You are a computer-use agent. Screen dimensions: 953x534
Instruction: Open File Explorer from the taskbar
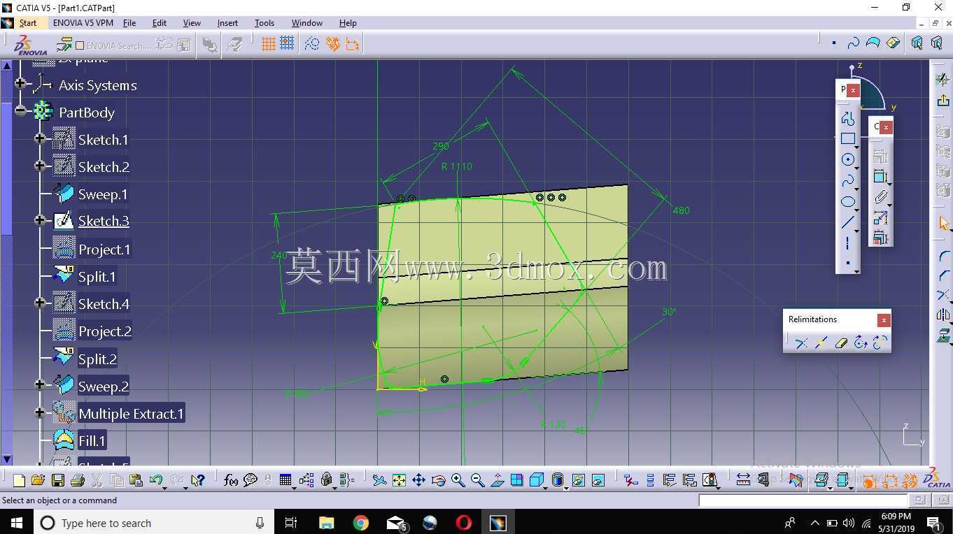(x=326, y=523)
